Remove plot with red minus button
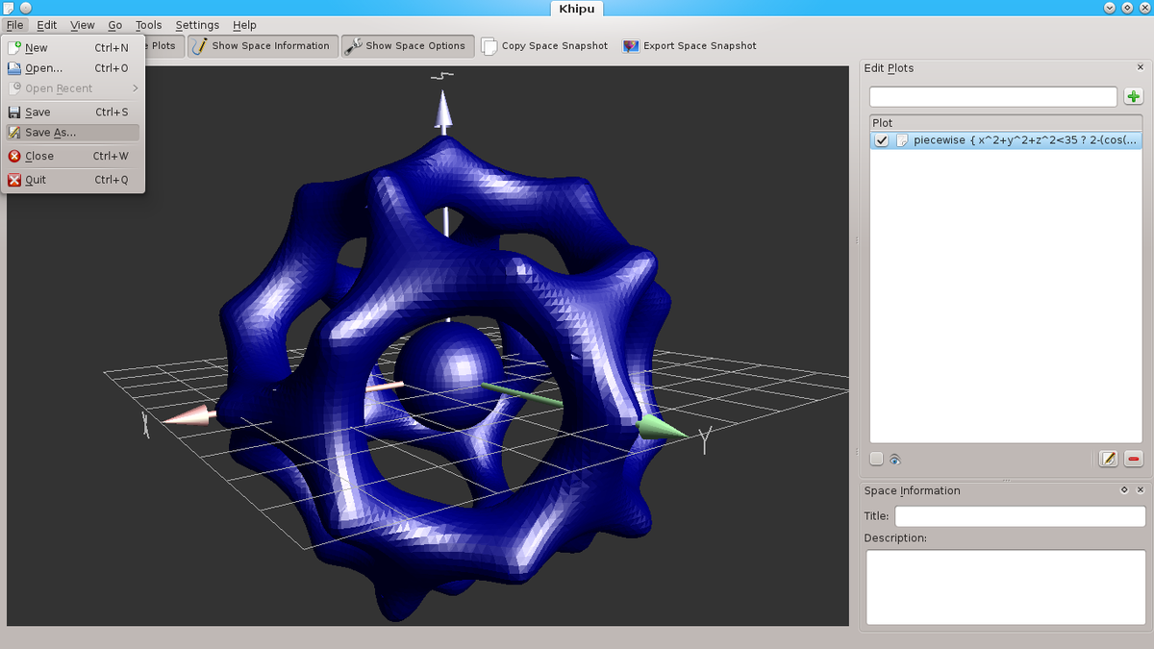 (1134, 460)
